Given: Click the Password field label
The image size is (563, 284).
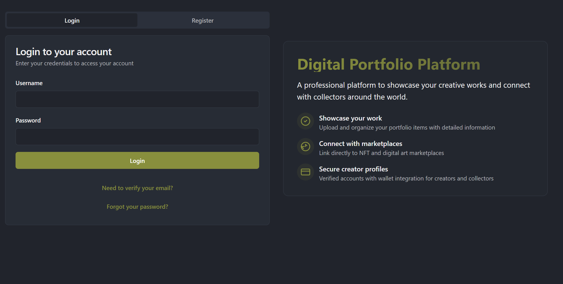Looking at the screenshot, I should [x=28, y=121].
